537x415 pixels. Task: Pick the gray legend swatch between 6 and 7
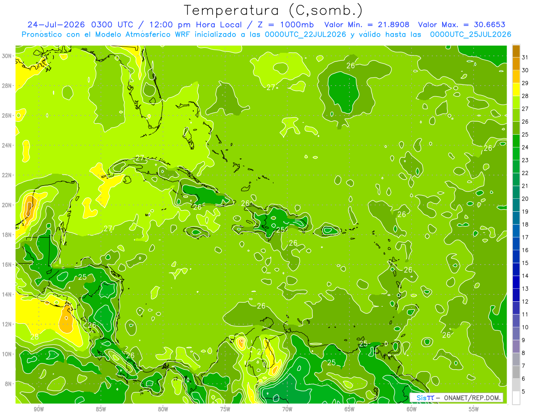click(x=516, y=372)
